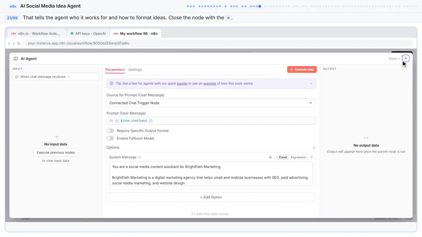Open the tutorial link in the tip
The image size is (422, 237).
pyautogui.click(x=182, y=84)
